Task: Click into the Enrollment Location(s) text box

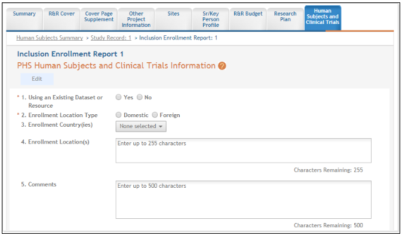Action: pyautogui.click(x=243, y=151)
